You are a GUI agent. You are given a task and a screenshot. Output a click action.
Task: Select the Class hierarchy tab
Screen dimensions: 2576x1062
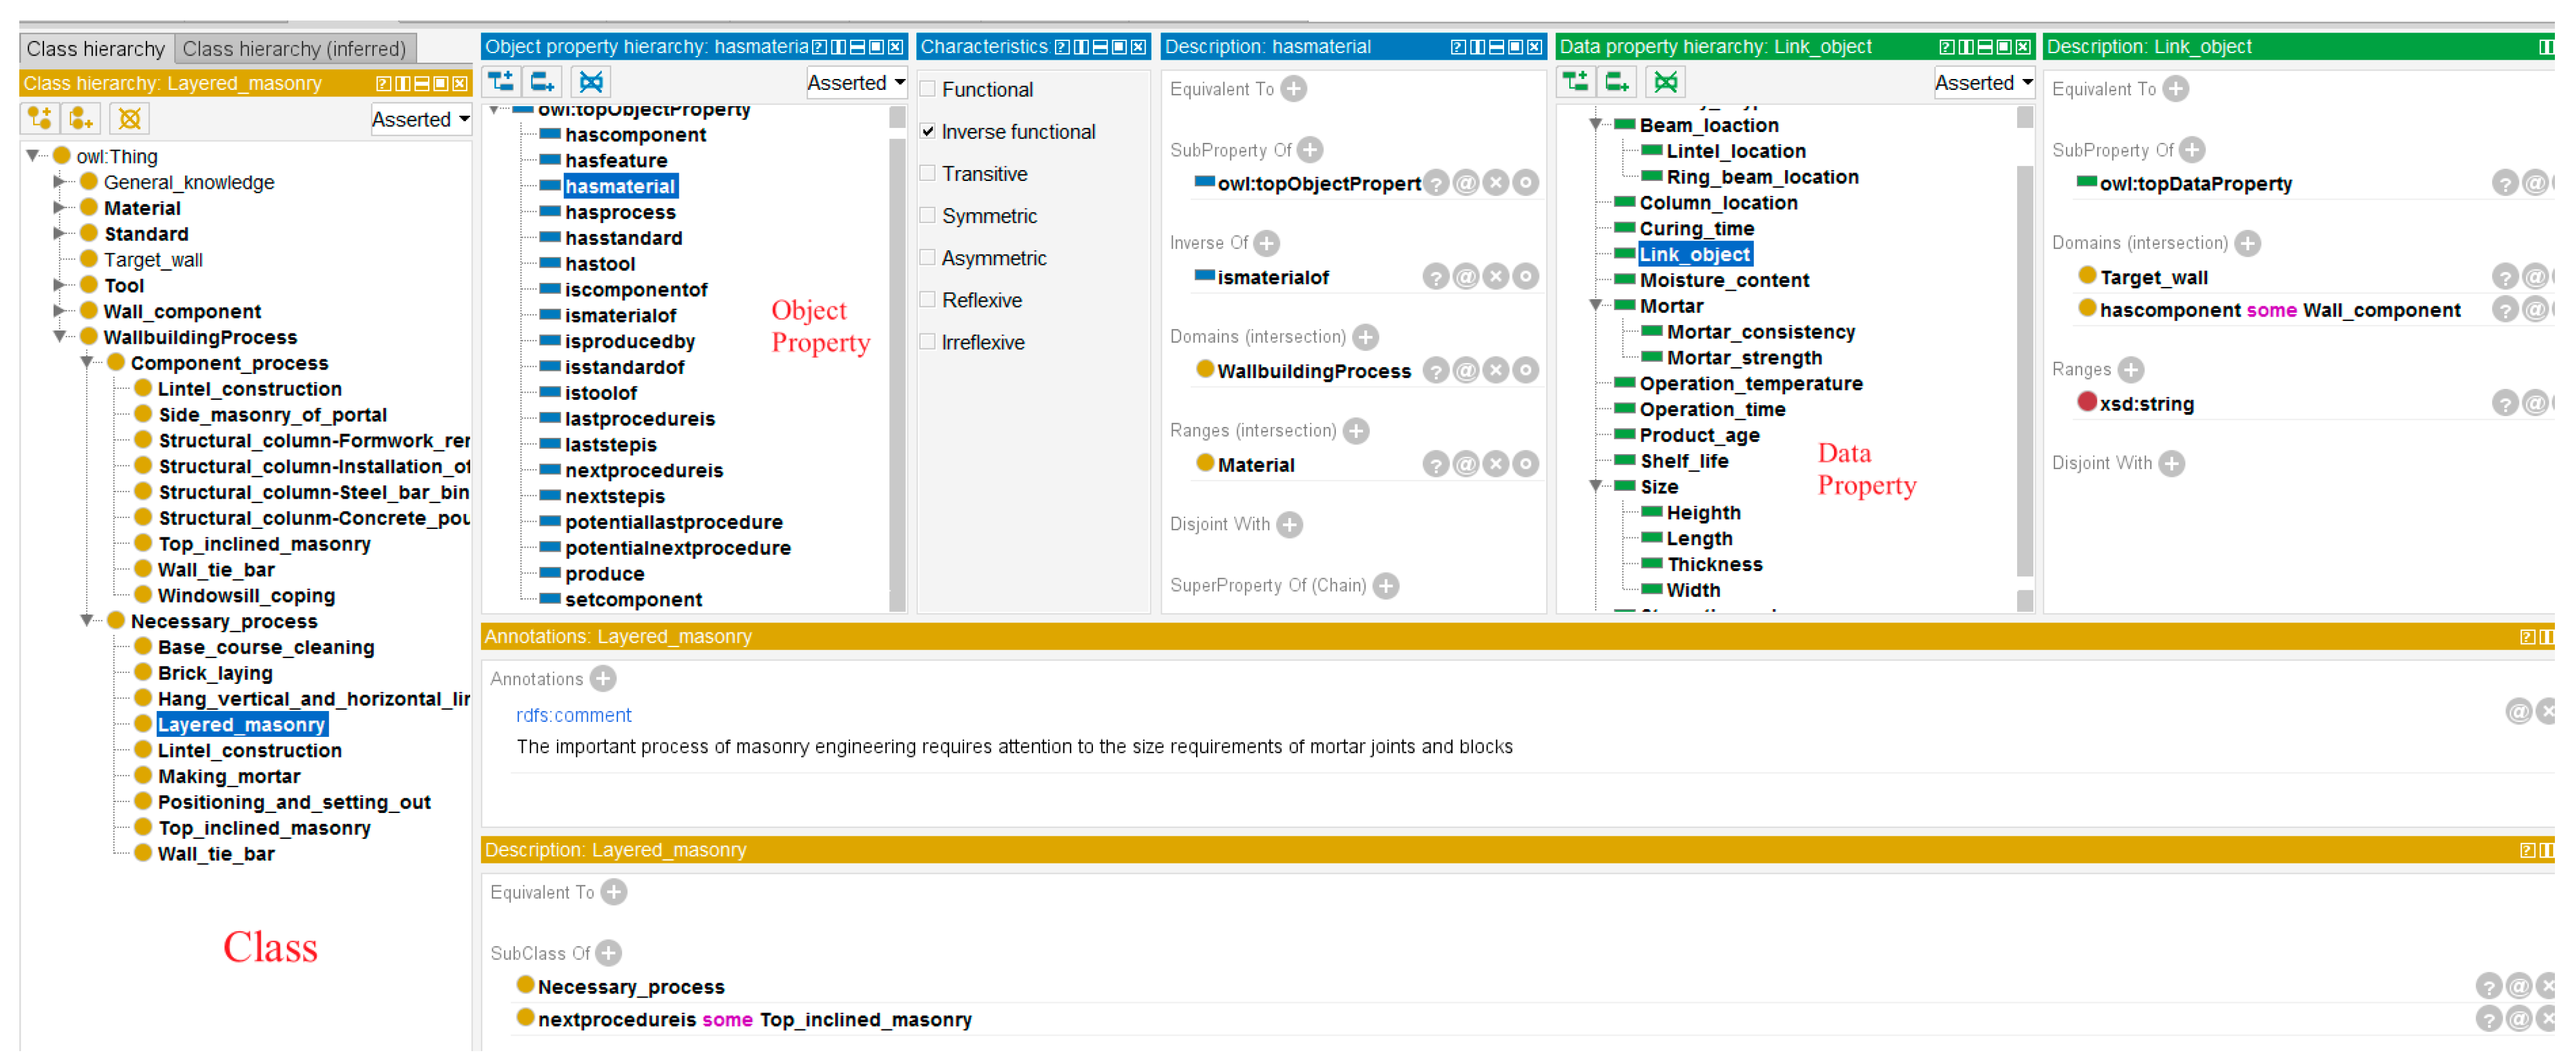[95, 48]
